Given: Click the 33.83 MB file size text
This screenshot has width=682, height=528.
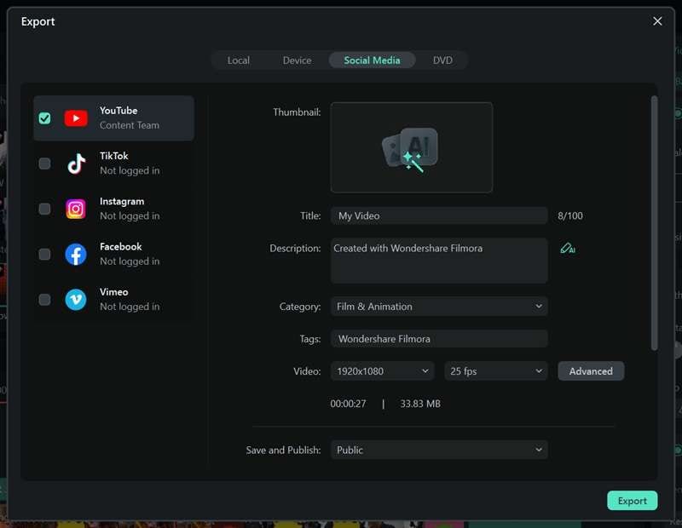Looking at the screenshot, I should click(x=420, y=404).
